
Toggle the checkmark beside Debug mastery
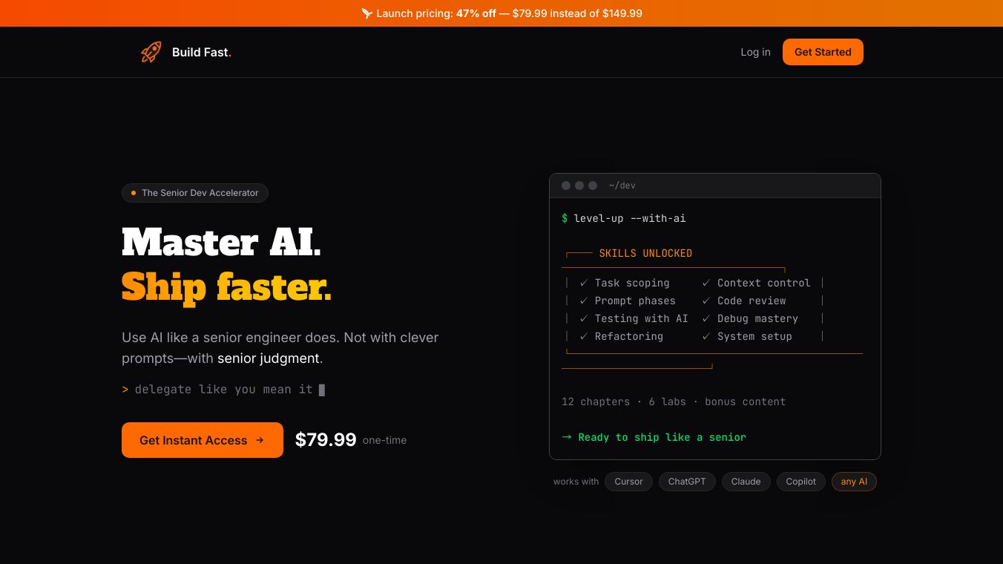pyautogui.click(x=706, y=318)
